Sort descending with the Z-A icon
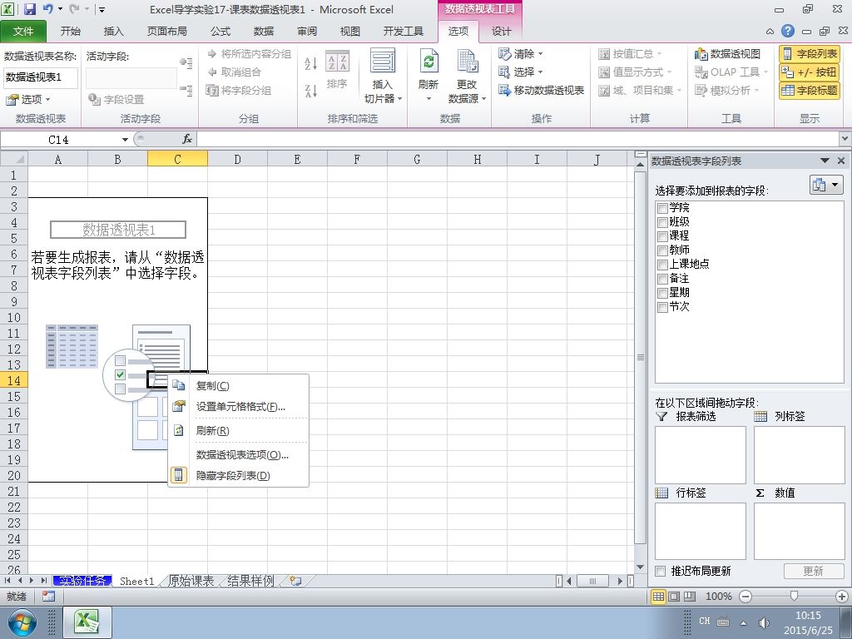Screen dimensions: 852x639 point(311,91)
